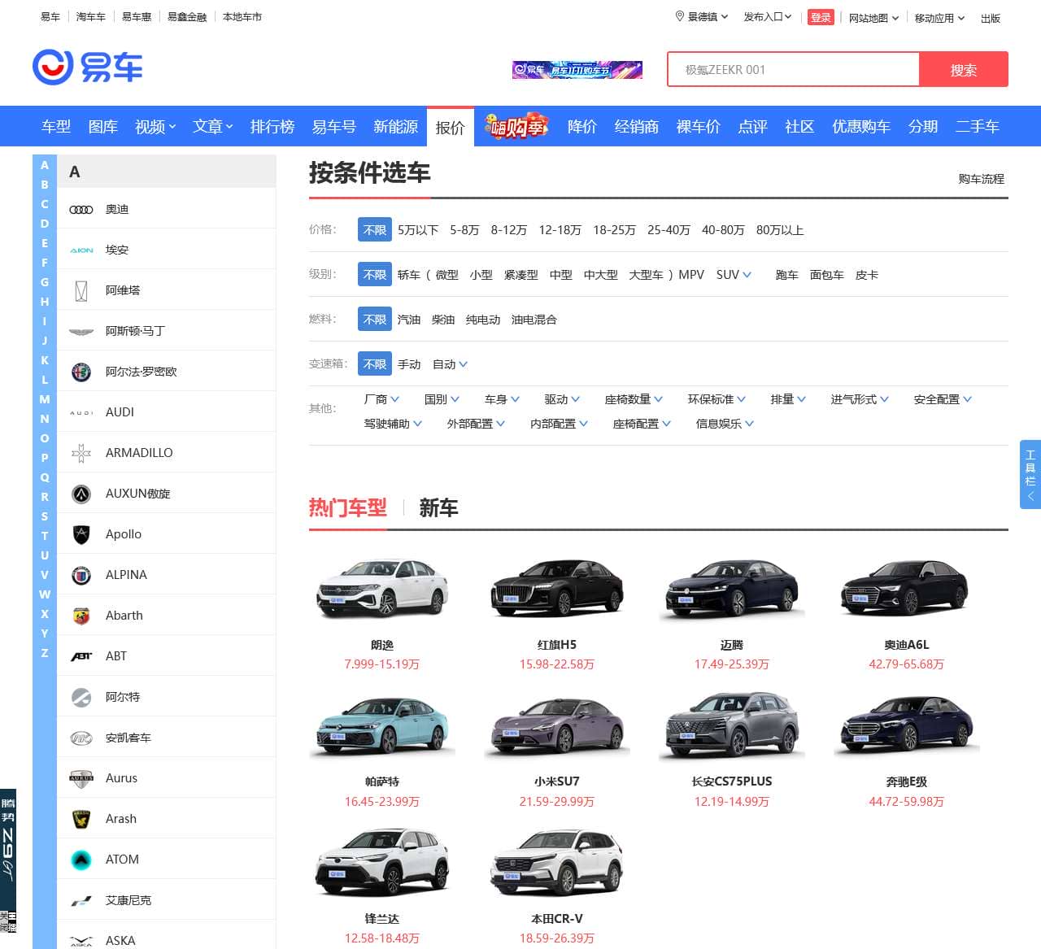Click the Alfa Romeo brand logo
Image resolution: width=1041 pixels, height=949 pixels.
coord(81,372)
